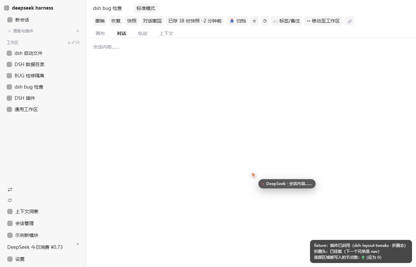Click the 会话内容 placeholder text
The height and width of the screenshot is (267, 416).
(106, 47)
